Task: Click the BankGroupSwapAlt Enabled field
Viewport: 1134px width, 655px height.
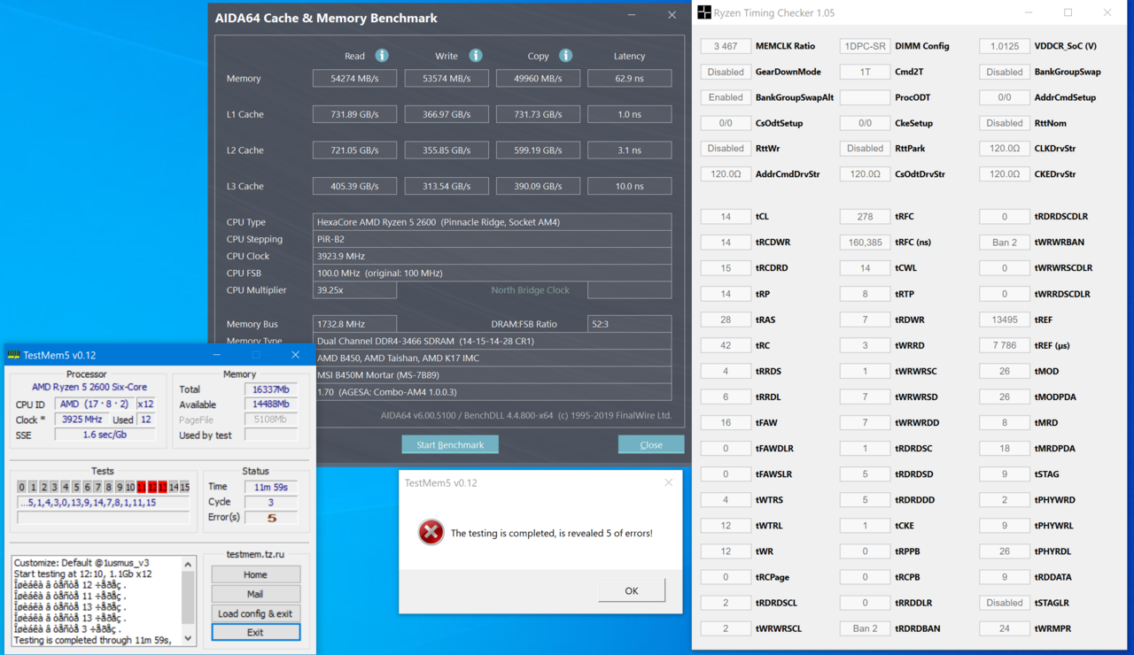Action: click(726, 97)
